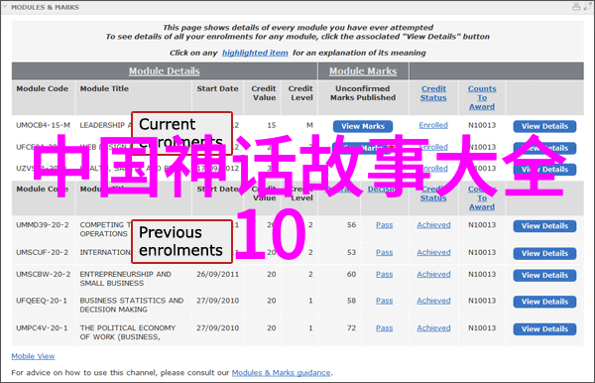View details for module UMMD39-20-2
This screenshot has width=595, height=383.
544,226
